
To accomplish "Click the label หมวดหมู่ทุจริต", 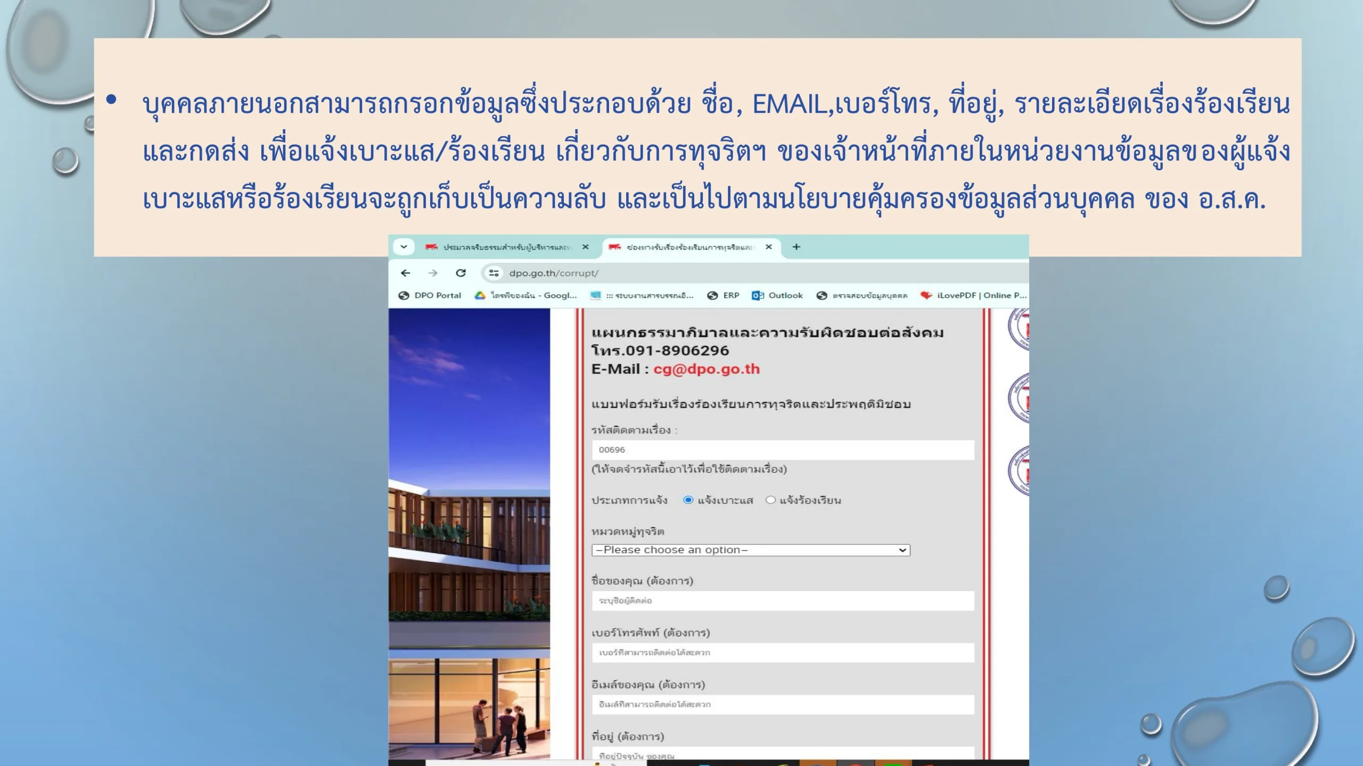I will coord(628,531).
